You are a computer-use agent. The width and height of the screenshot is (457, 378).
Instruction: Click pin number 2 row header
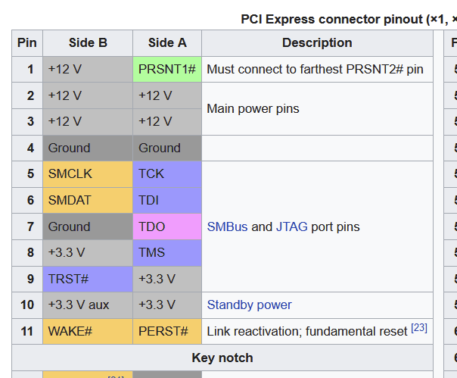(27, 95)
